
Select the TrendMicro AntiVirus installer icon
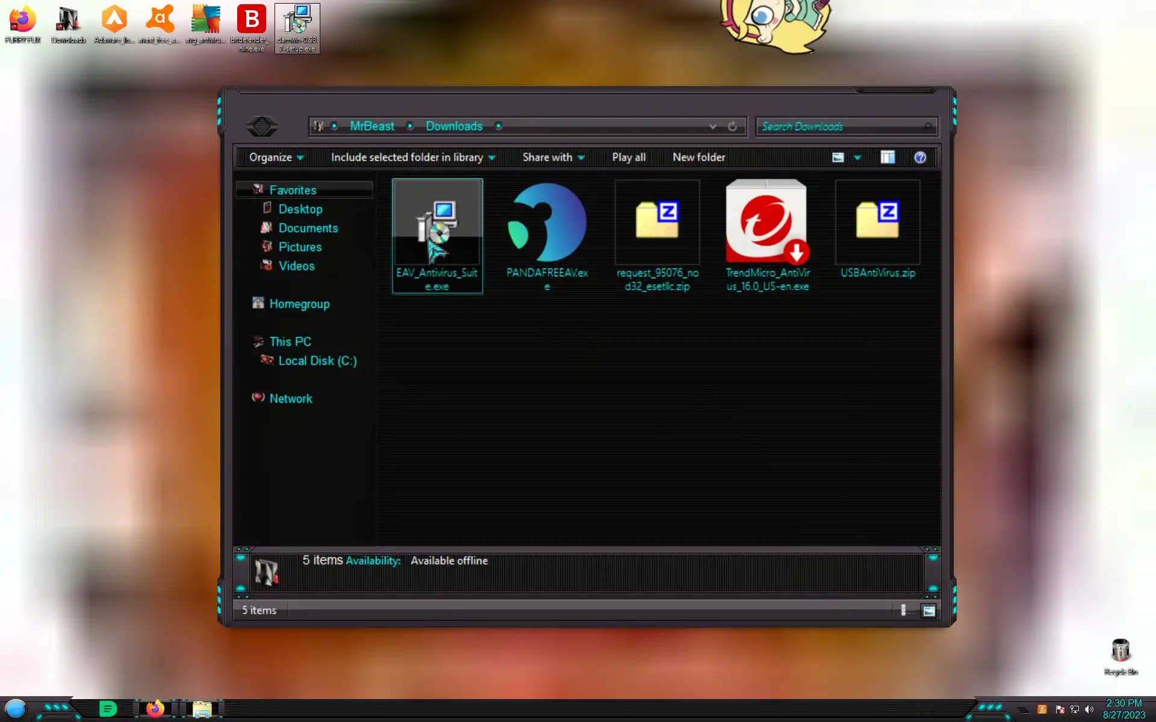pos(766,224)
